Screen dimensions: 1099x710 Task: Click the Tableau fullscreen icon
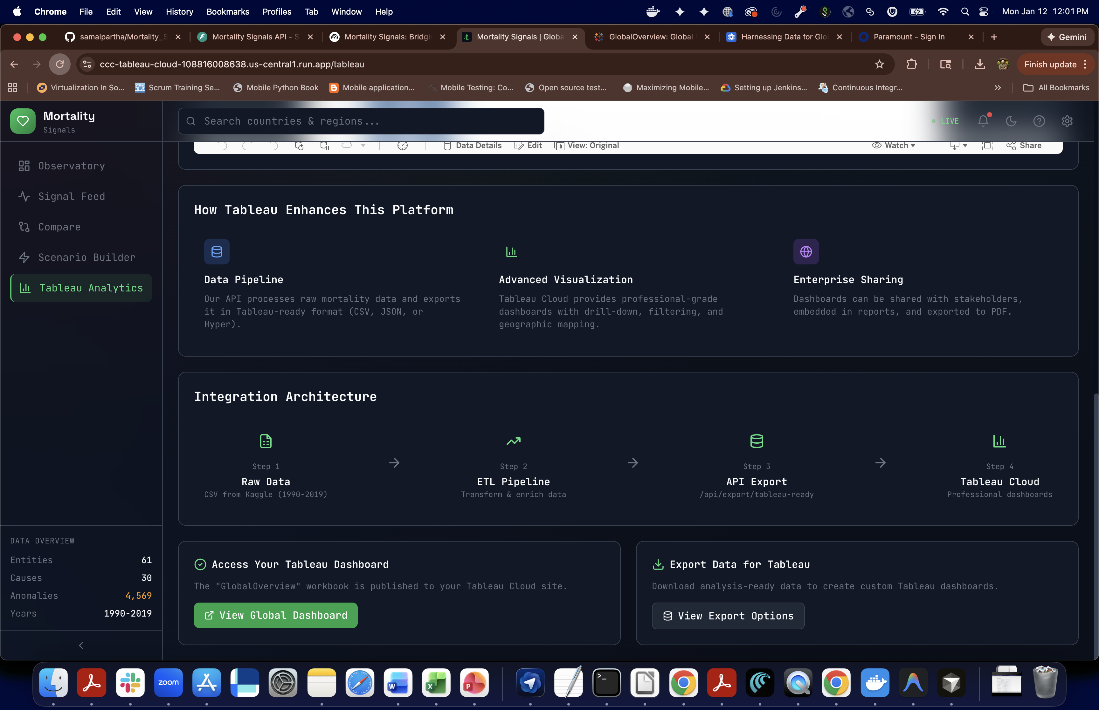pos(987,146)
